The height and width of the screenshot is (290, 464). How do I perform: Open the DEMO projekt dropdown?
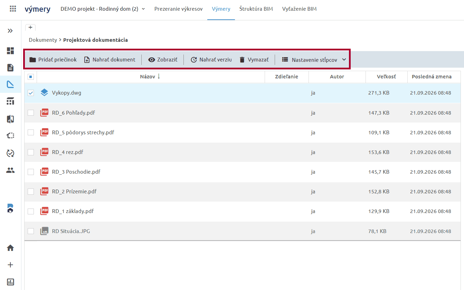[103, 9]
